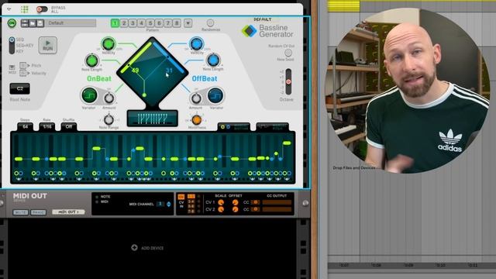Click the C2 Root Note display
Viewport: 496px width, 279px height.
19,89
